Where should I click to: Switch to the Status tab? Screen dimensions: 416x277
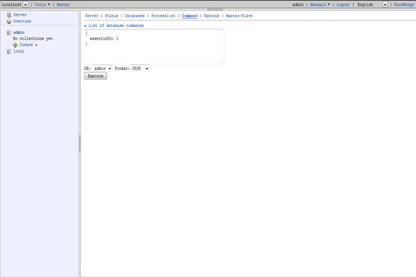(x=112, y=15)
